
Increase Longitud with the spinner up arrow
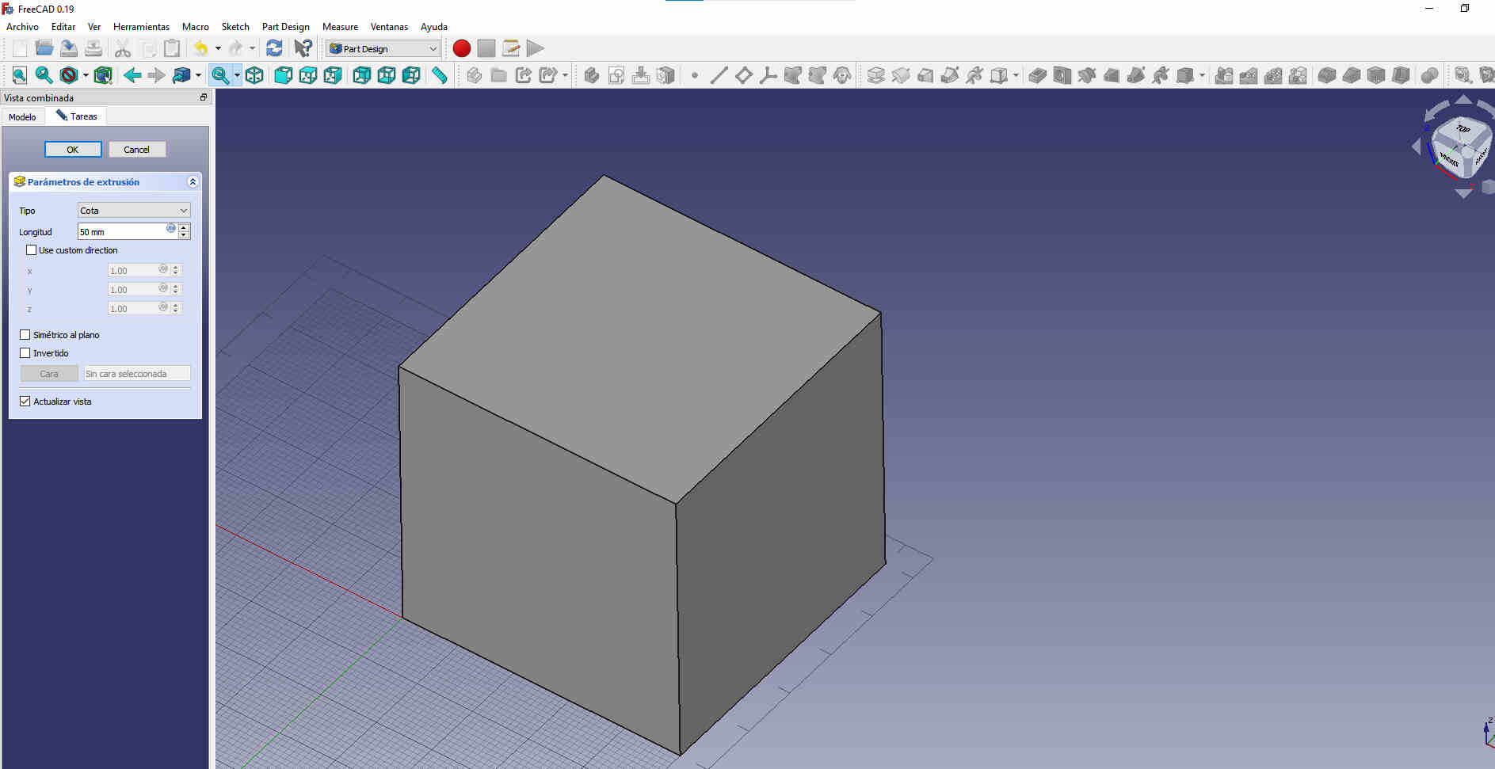tap(185, 227)
